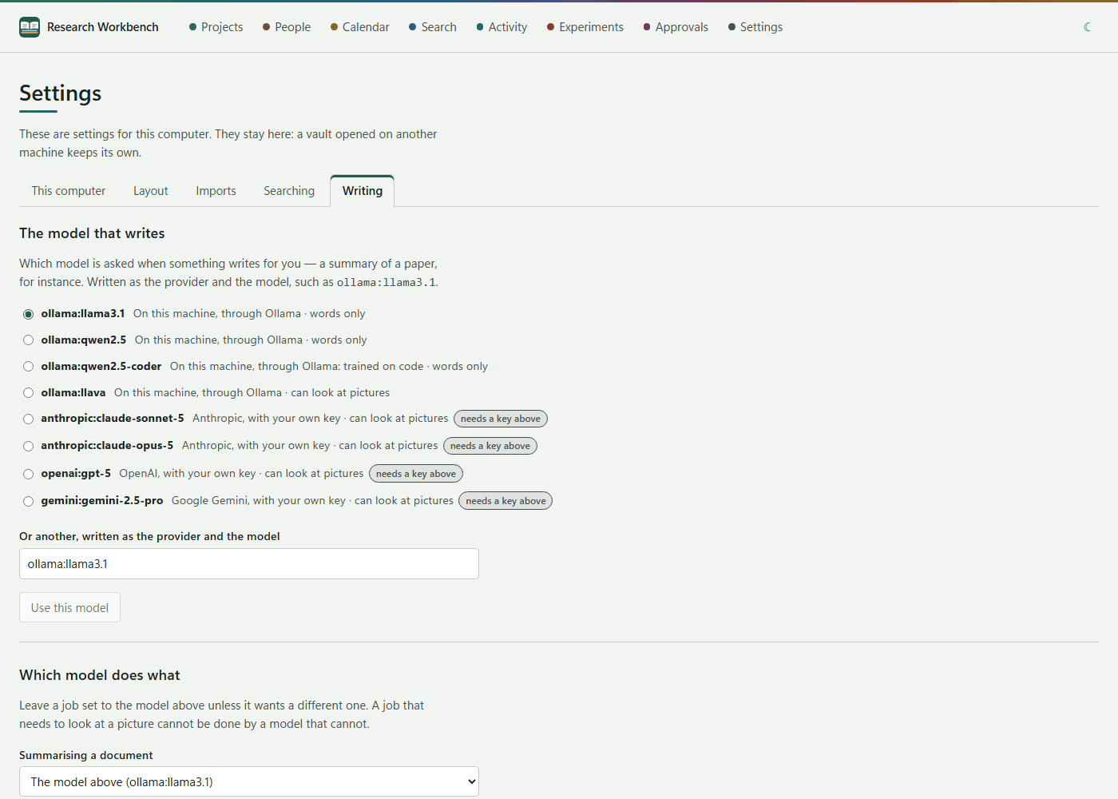The width and height of the screenshot is (1118, 799).
Task: Click 'needs a key above' badge beside claude-sonnet-5
Action: (501, 419)
